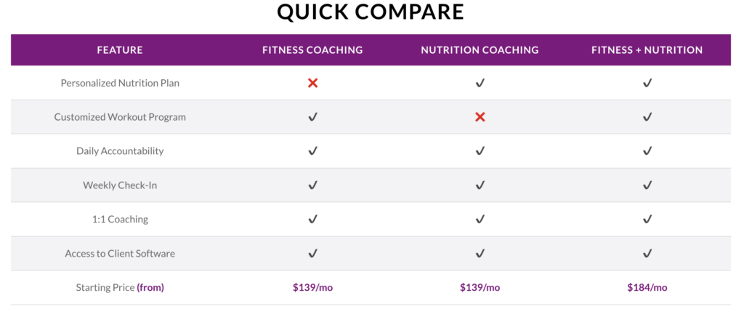This screenshot has width=744, height=317.
Task: Select the Fitness Coaching column header
Action: tap(312, 50)
